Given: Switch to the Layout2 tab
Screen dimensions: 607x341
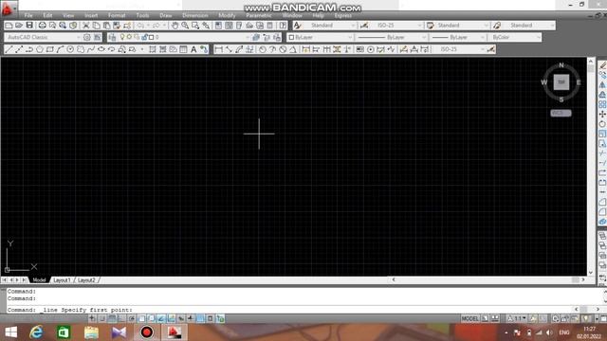Looking at the screenshot, I should tap(86, 280).
